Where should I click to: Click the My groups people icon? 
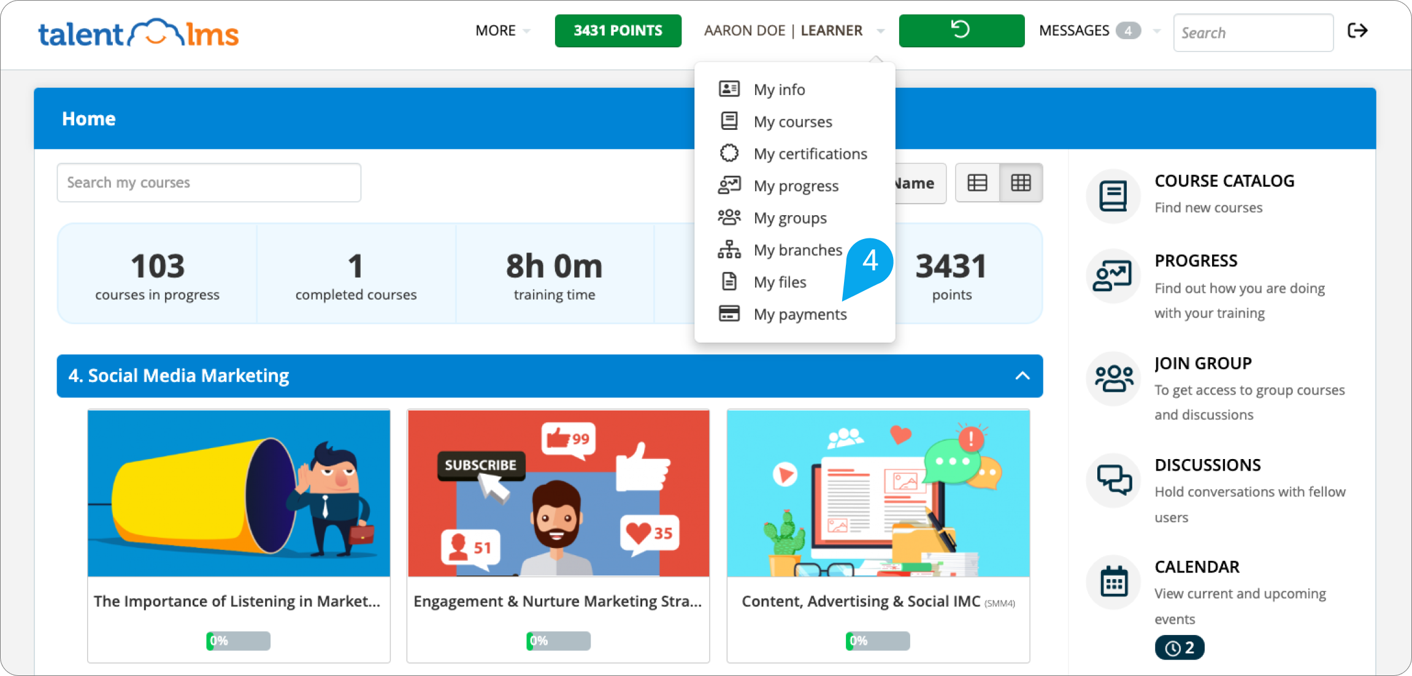[729, 218]
